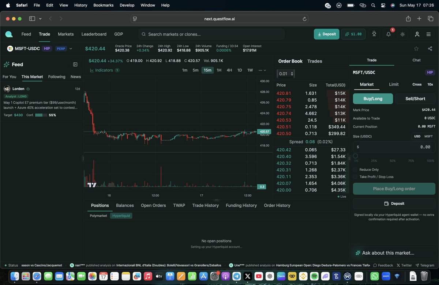
Task: Open Feedback link in status bar
Action: pos(383,265)
